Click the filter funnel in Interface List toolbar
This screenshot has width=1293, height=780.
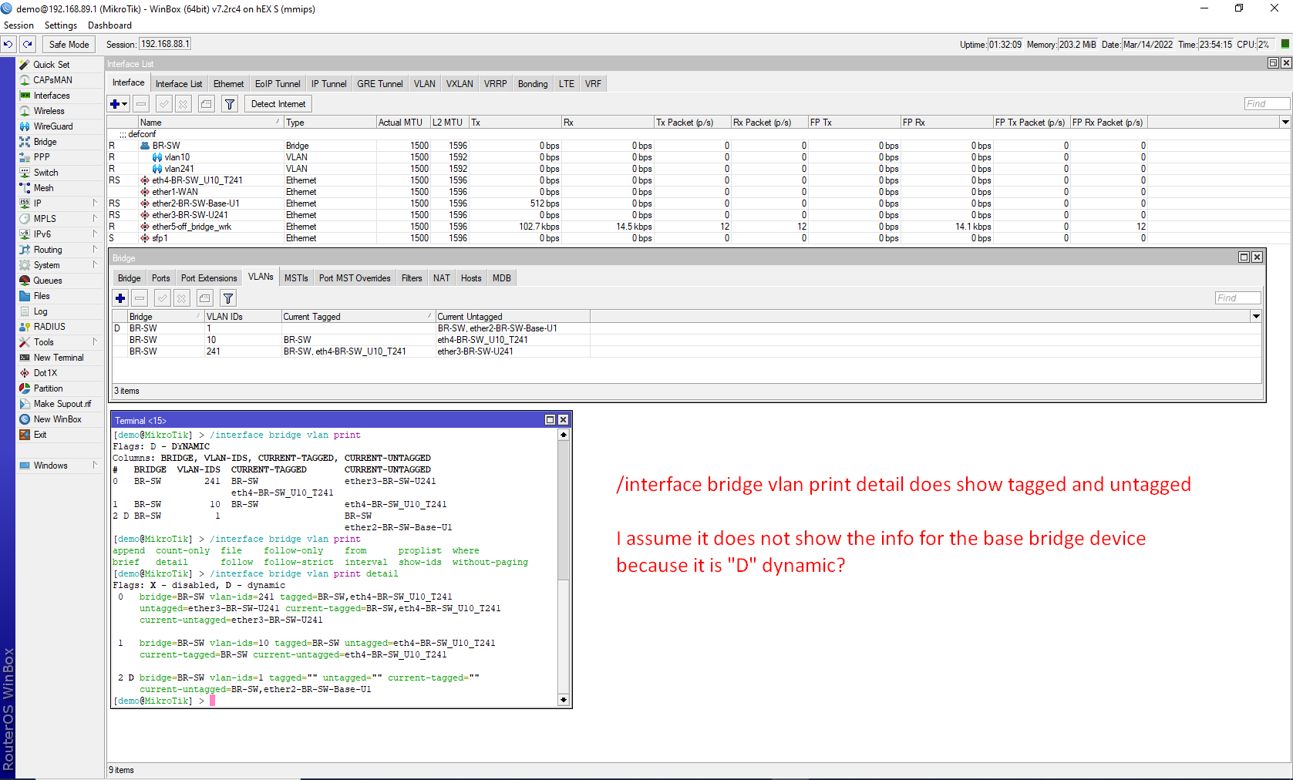pyautogui.click(x=229, y=104)
